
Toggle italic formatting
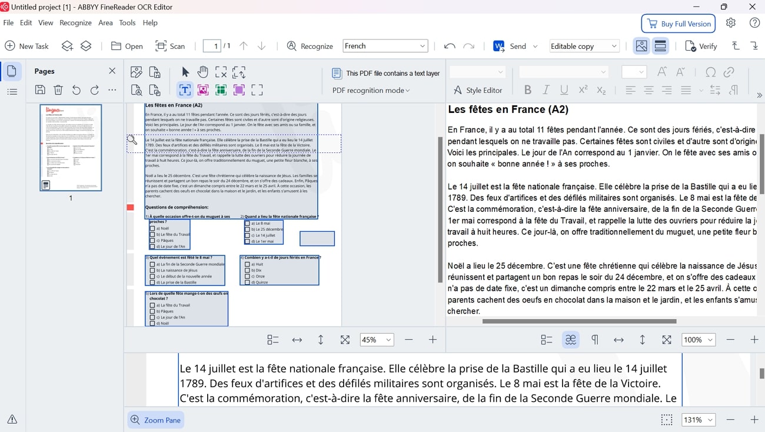(546, 90)
